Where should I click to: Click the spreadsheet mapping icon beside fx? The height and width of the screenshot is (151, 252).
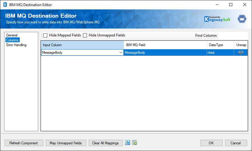pos(134,142)
